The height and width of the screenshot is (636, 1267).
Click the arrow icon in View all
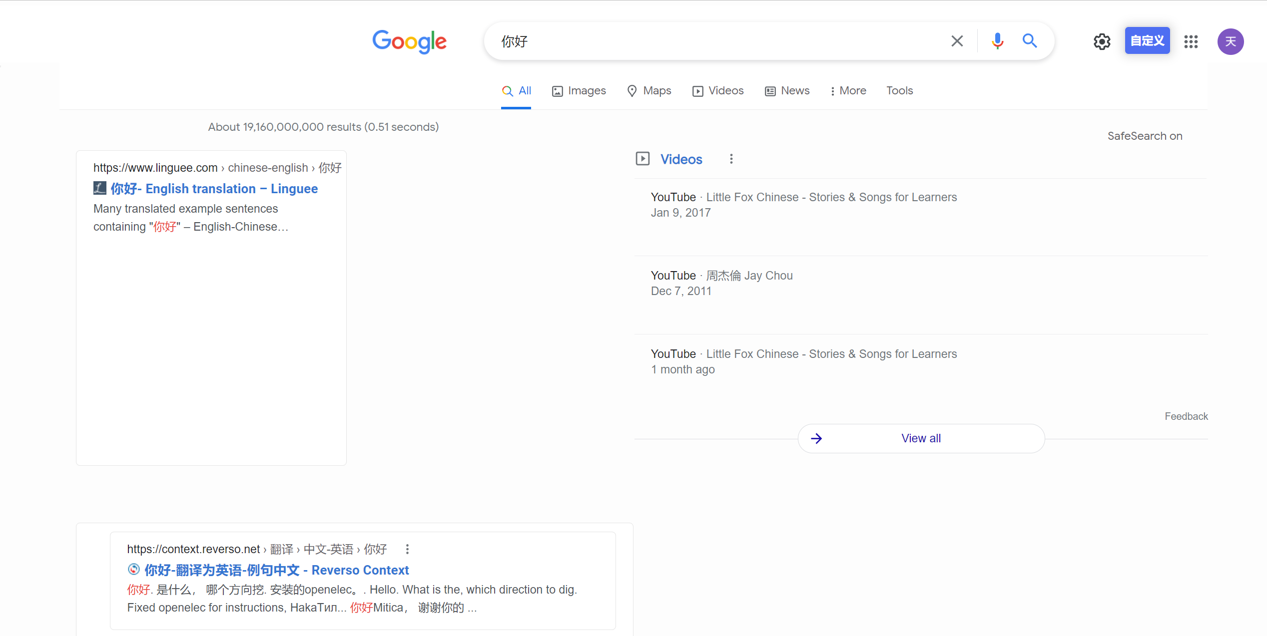click(x=816, y=438)
